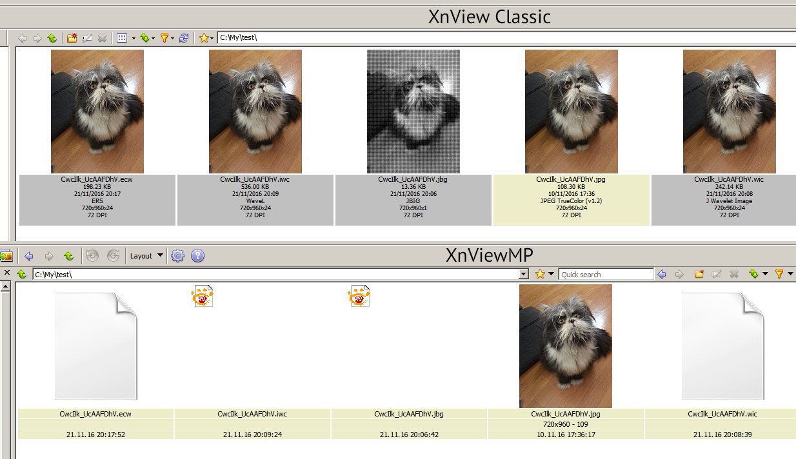Click view mode grid icon in XnView Classic
The height and width of the screenshot is (459, 796).
click(x=122, y=38)
